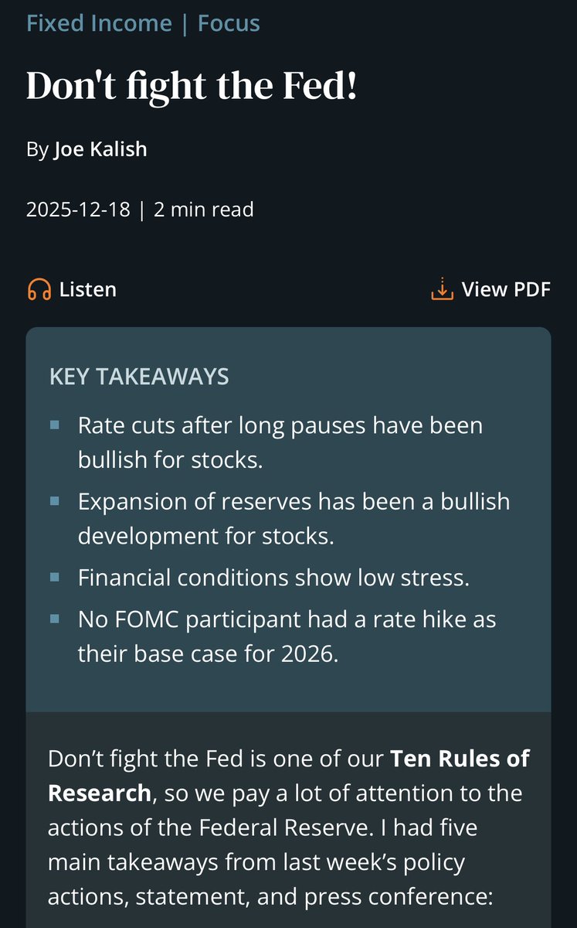The image size is (577, 928).
Task: Click the KEY TAKEAWAYS heading
Action: [x=139, y=377]
